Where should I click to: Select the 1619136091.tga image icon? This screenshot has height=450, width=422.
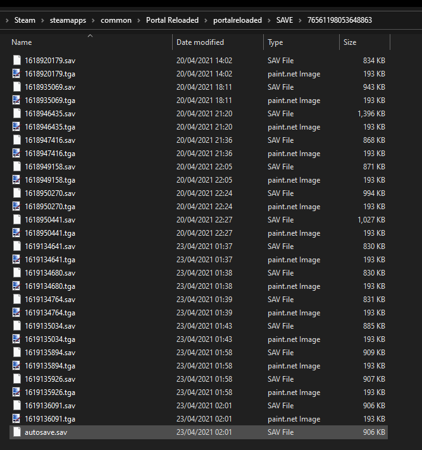click(16, 419)
